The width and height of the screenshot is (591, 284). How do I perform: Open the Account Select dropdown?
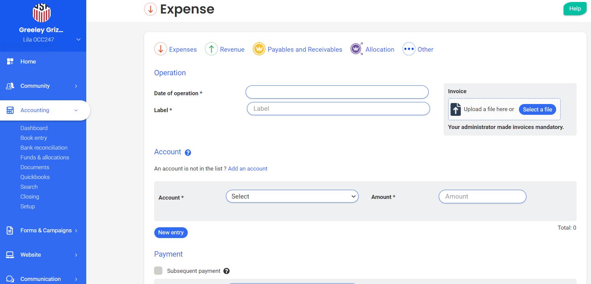click(292, 197)
